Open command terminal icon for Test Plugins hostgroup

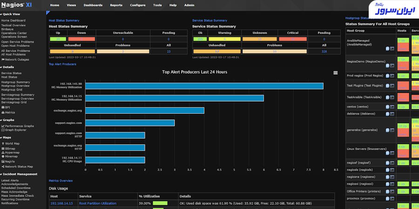coord(392,86)
